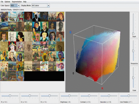Click the pixels and colors count text

click(12, 10)
